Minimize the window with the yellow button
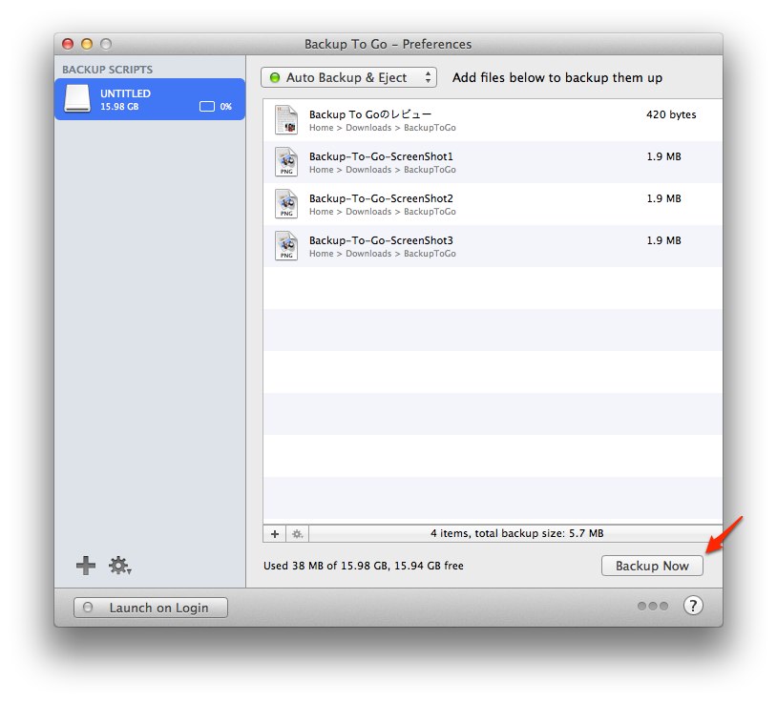The width and height of the screenshot is (777, 702). (x=87, y=44)
